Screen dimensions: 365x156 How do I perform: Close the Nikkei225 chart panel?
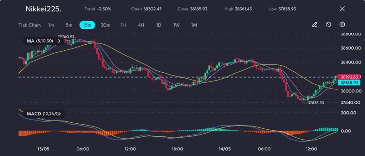(x=342, y=9)
